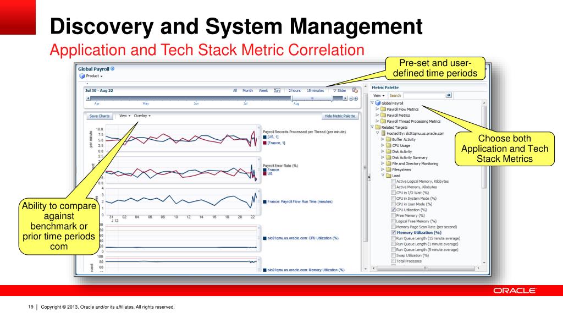
Task: Check CPU in User Mode (%)
Action: [394, 204]
